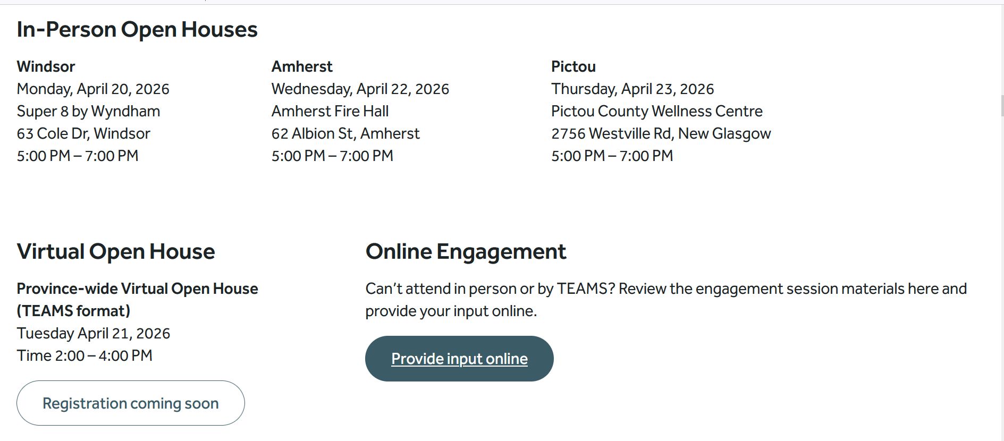Click the Monday, April 20, 2026 date
1004x441 pixels.
click(93, 89)
